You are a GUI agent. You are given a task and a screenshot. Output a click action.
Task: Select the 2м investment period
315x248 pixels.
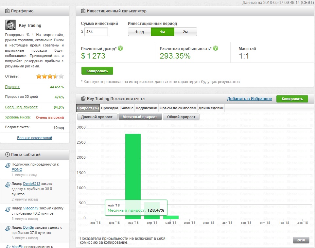click(185, 32)
